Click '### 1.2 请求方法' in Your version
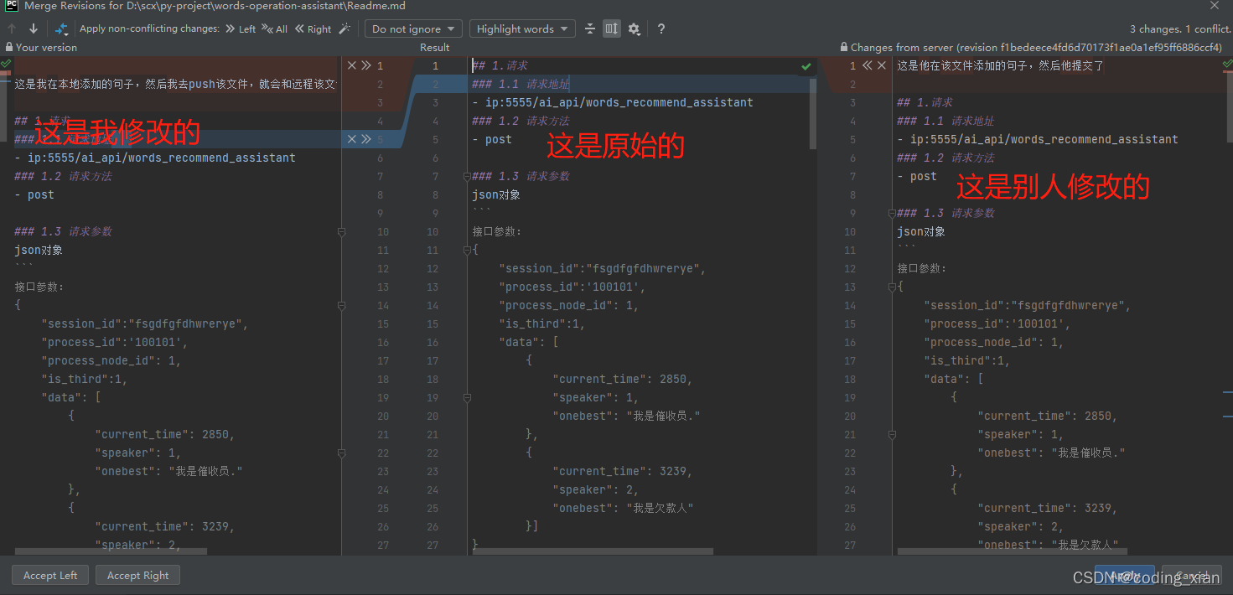1233x595 pixels. (63, 176)
